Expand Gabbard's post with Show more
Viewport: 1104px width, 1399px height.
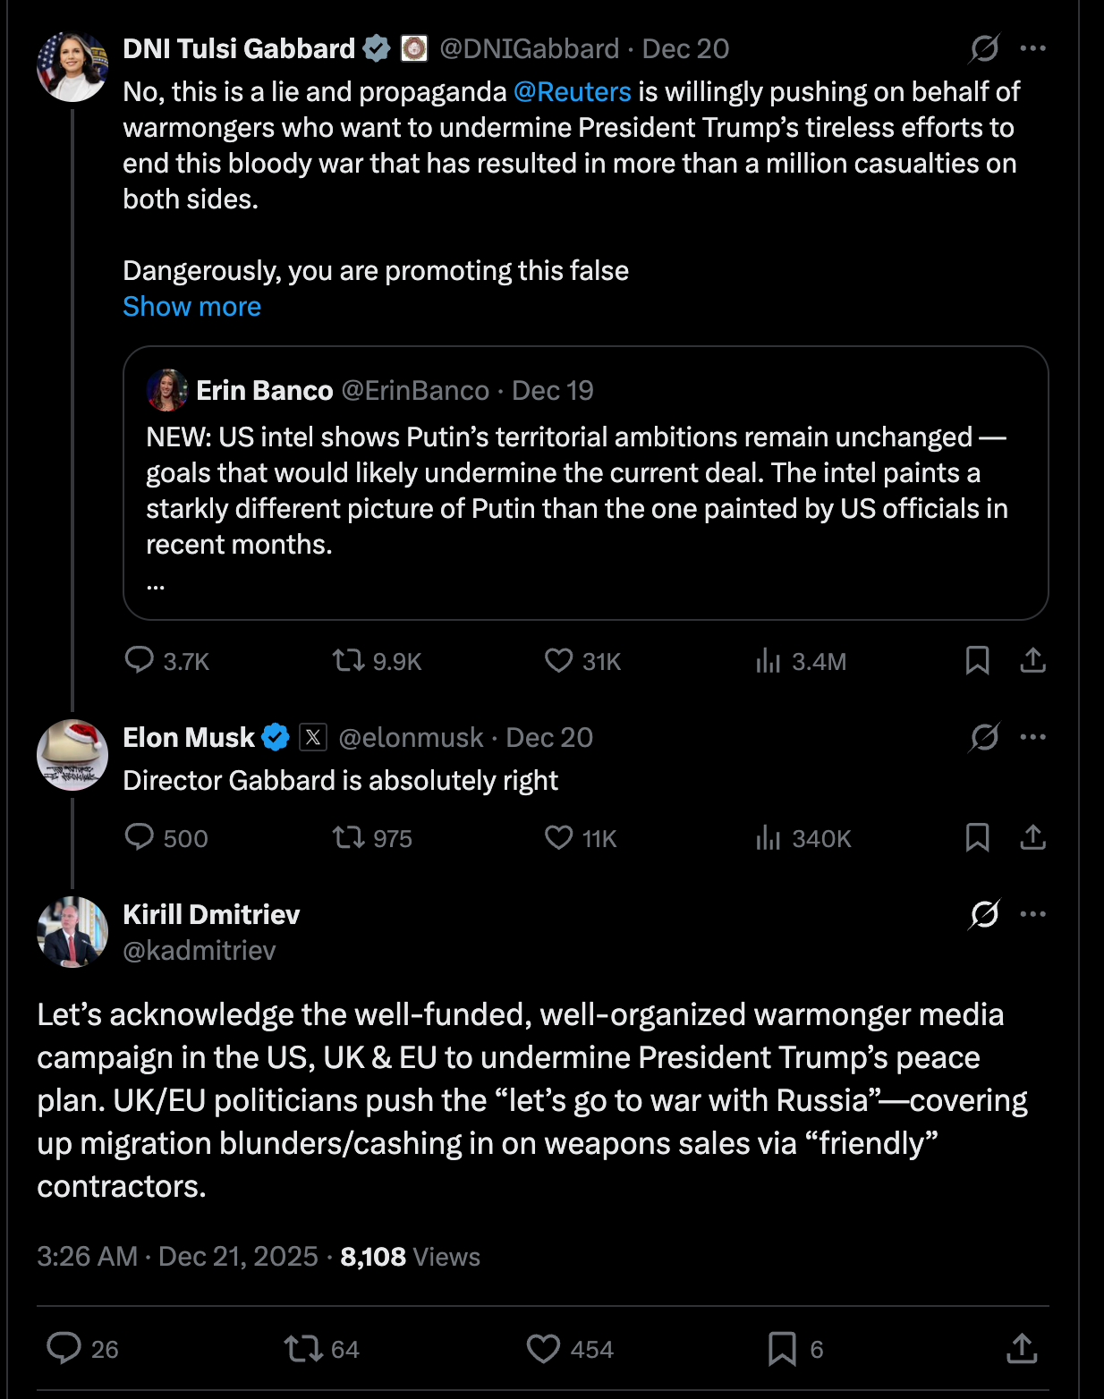click(x=191, y=307)
